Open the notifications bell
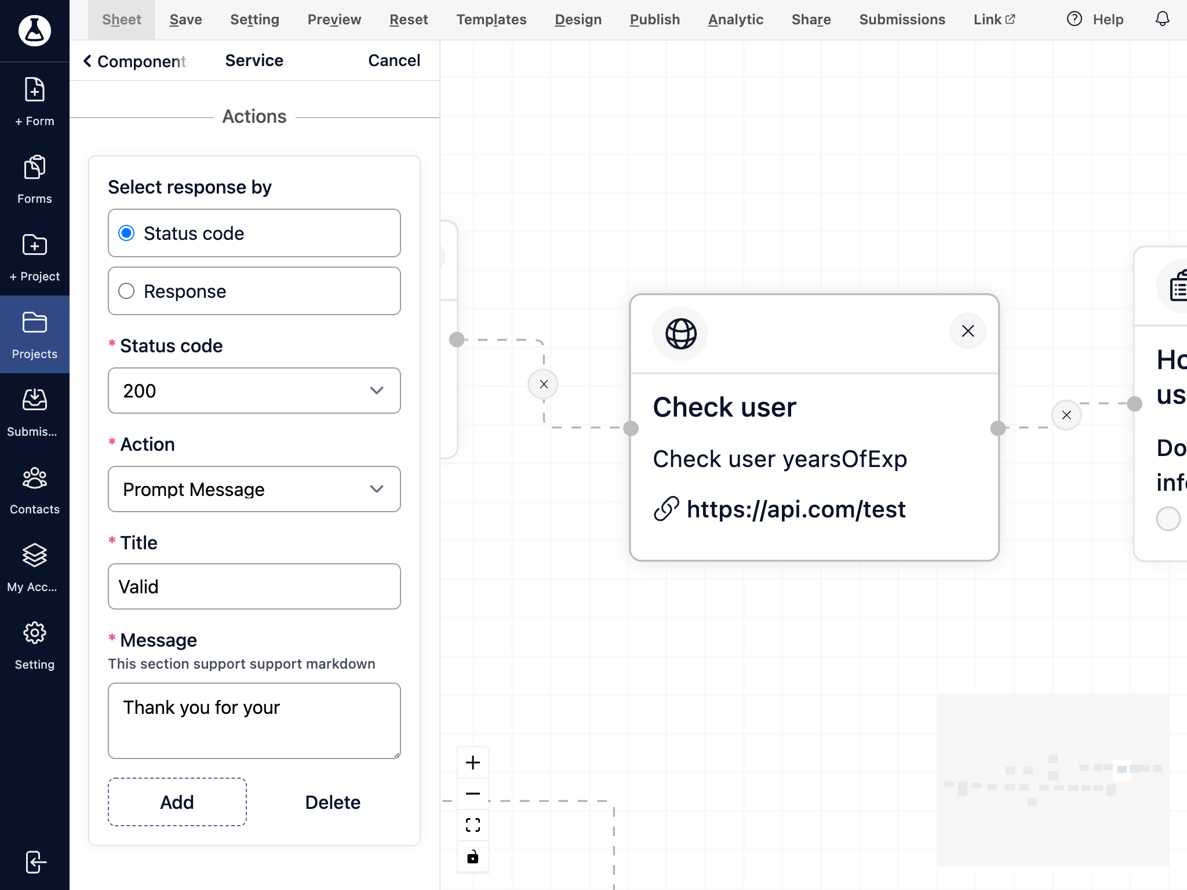This screenshot has width=1187, height=890. 1162,19
